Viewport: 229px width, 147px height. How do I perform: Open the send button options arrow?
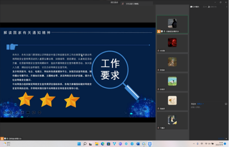pyautogui.click(x=227, y=138)
